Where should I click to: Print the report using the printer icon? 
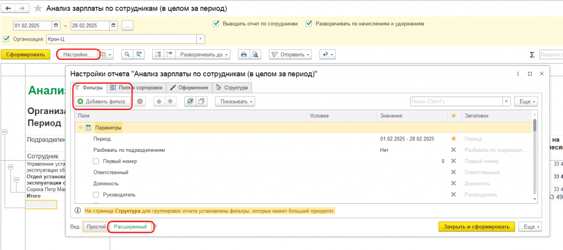coord(244,54)
